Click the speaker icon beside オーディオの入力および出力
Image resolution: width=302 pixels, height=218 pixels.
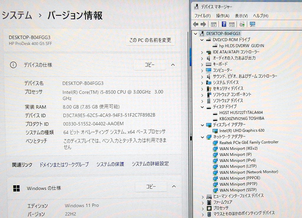click(x=209, y=58)
